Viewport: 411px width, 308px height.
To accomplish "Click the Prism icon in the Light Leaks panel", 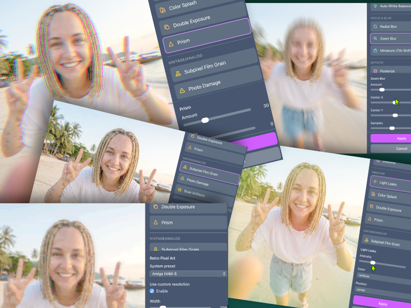I will [x=369, y=219].
